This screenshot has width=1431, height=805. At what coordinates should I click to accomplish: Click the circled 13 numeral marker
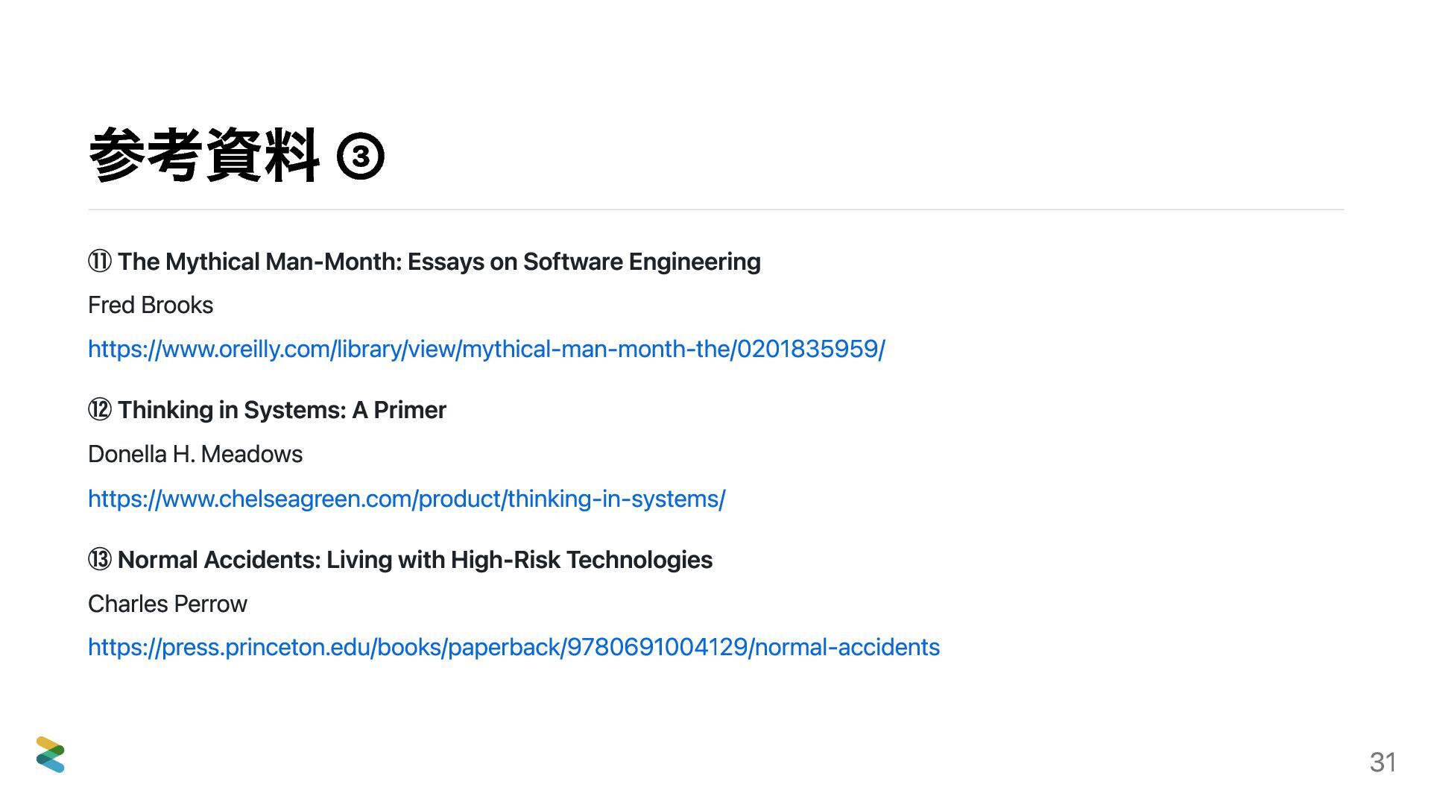pyautogui.click(x=100, y=560)
